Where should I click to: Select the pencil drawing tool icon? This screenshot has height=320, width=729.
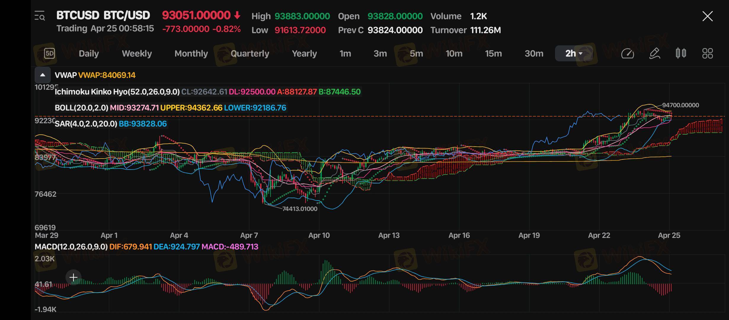pyautogui.click(x=654, y=53)
